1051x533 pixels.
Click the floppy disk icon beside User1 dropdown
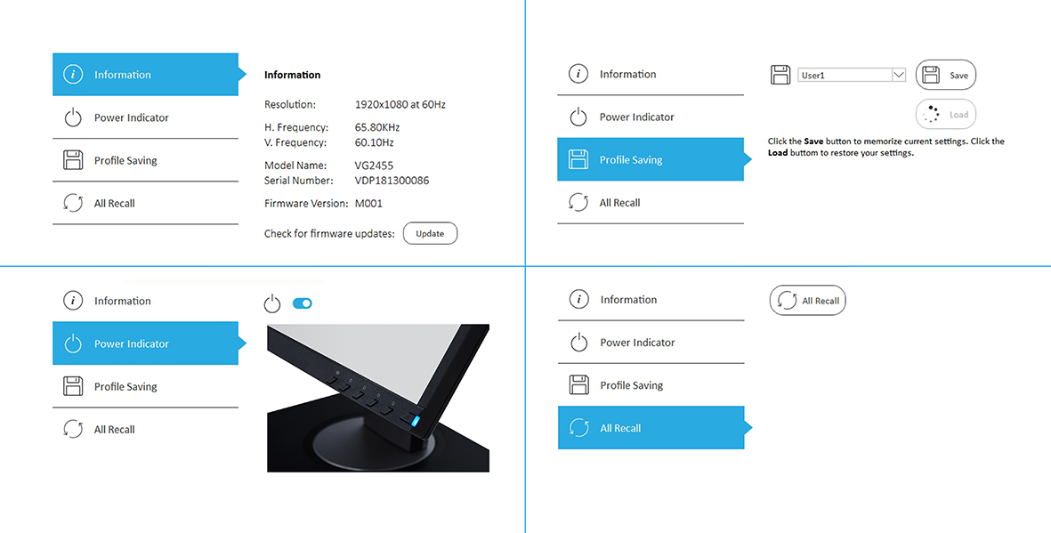point(780,75)
